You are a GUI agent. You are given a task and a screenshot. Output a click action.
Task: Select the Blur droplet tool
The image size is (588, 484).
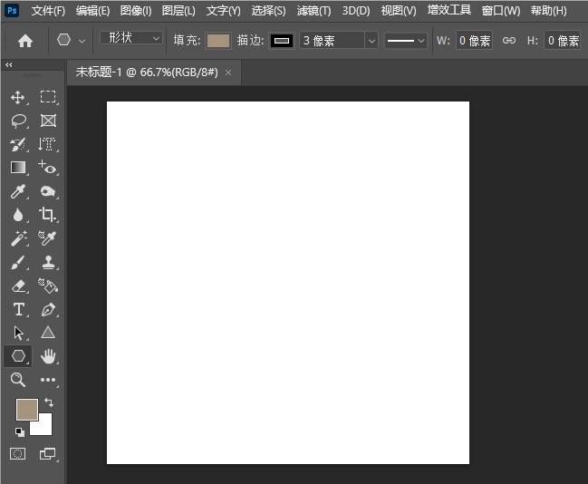(17, 215)
